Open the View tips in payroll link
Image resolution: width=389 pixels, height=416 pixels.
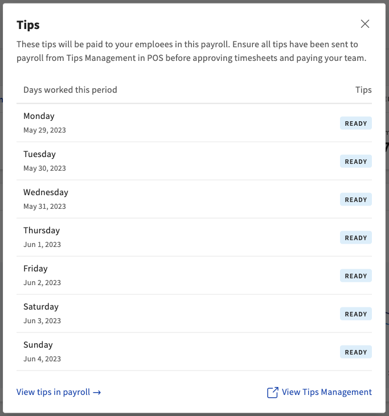coord(59,392)
